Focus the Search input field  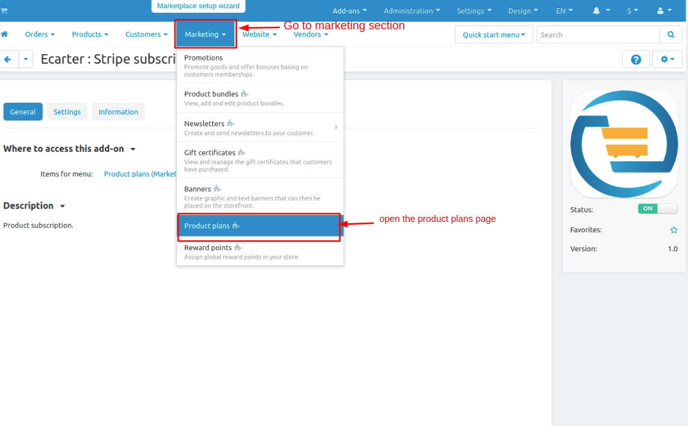[598, 34]
